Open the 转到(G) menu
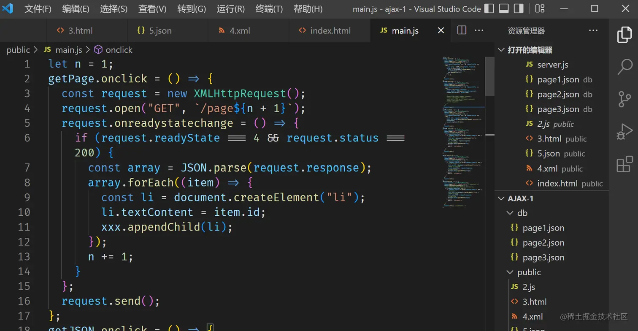The width and height of the screenshot is (638, 331). [192, 9]
